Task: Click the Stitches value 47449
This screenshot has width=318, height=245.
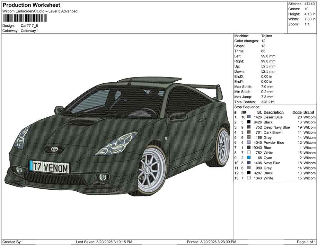Action: click(x=310, y=4)
